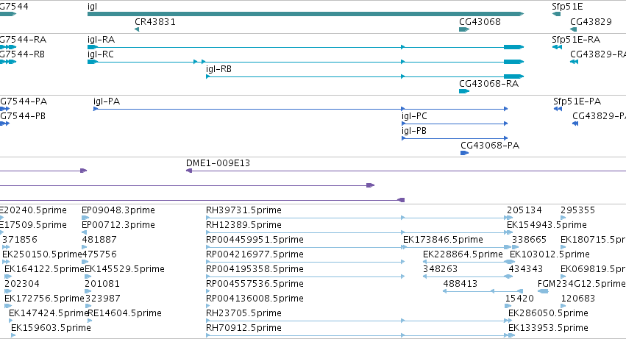Select EST label EK145529.5prime
This screenshot has width=626, height=339.
[124, 270]
